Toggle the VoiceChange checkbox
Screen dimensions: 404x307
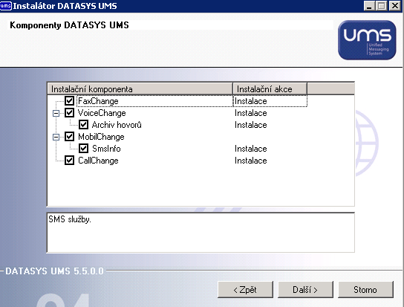point(69,113)
